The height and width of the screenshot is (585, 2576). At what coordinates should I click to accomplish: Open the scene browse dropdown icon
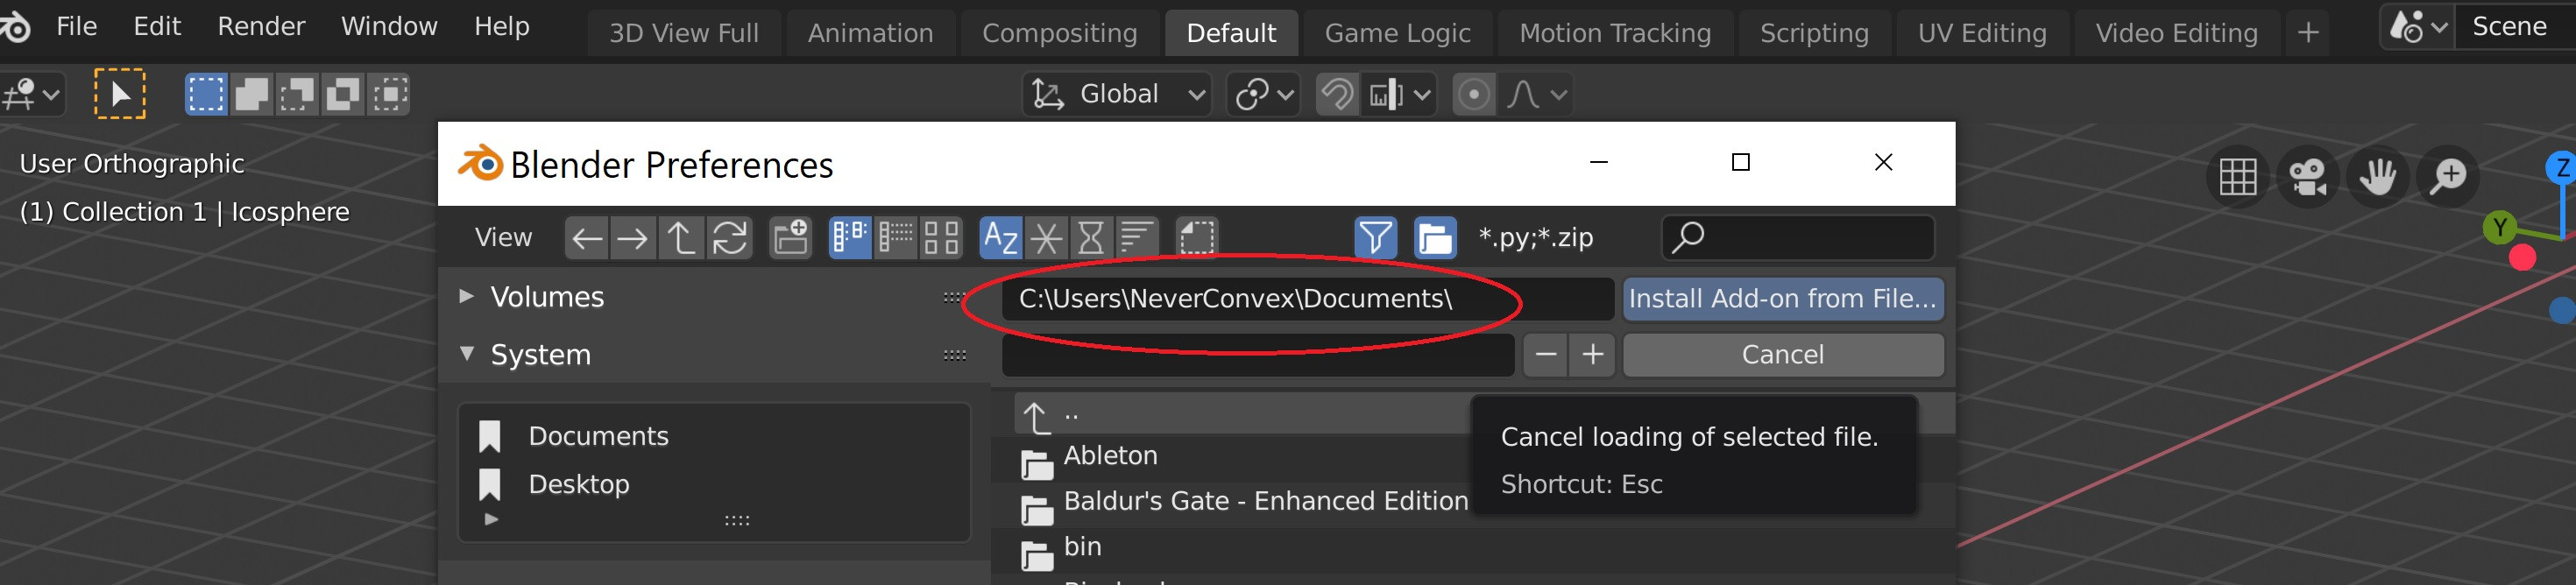tap(2417, 27)
